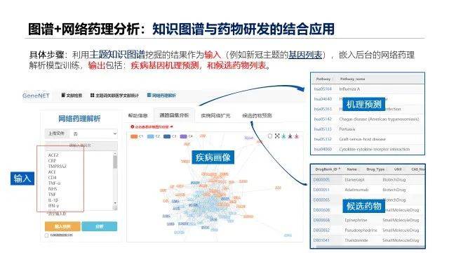Image resolution: width=449 pixels, height=253 pixels.
Task: Click the gene list scrollbar thumb
Action: 115,162
